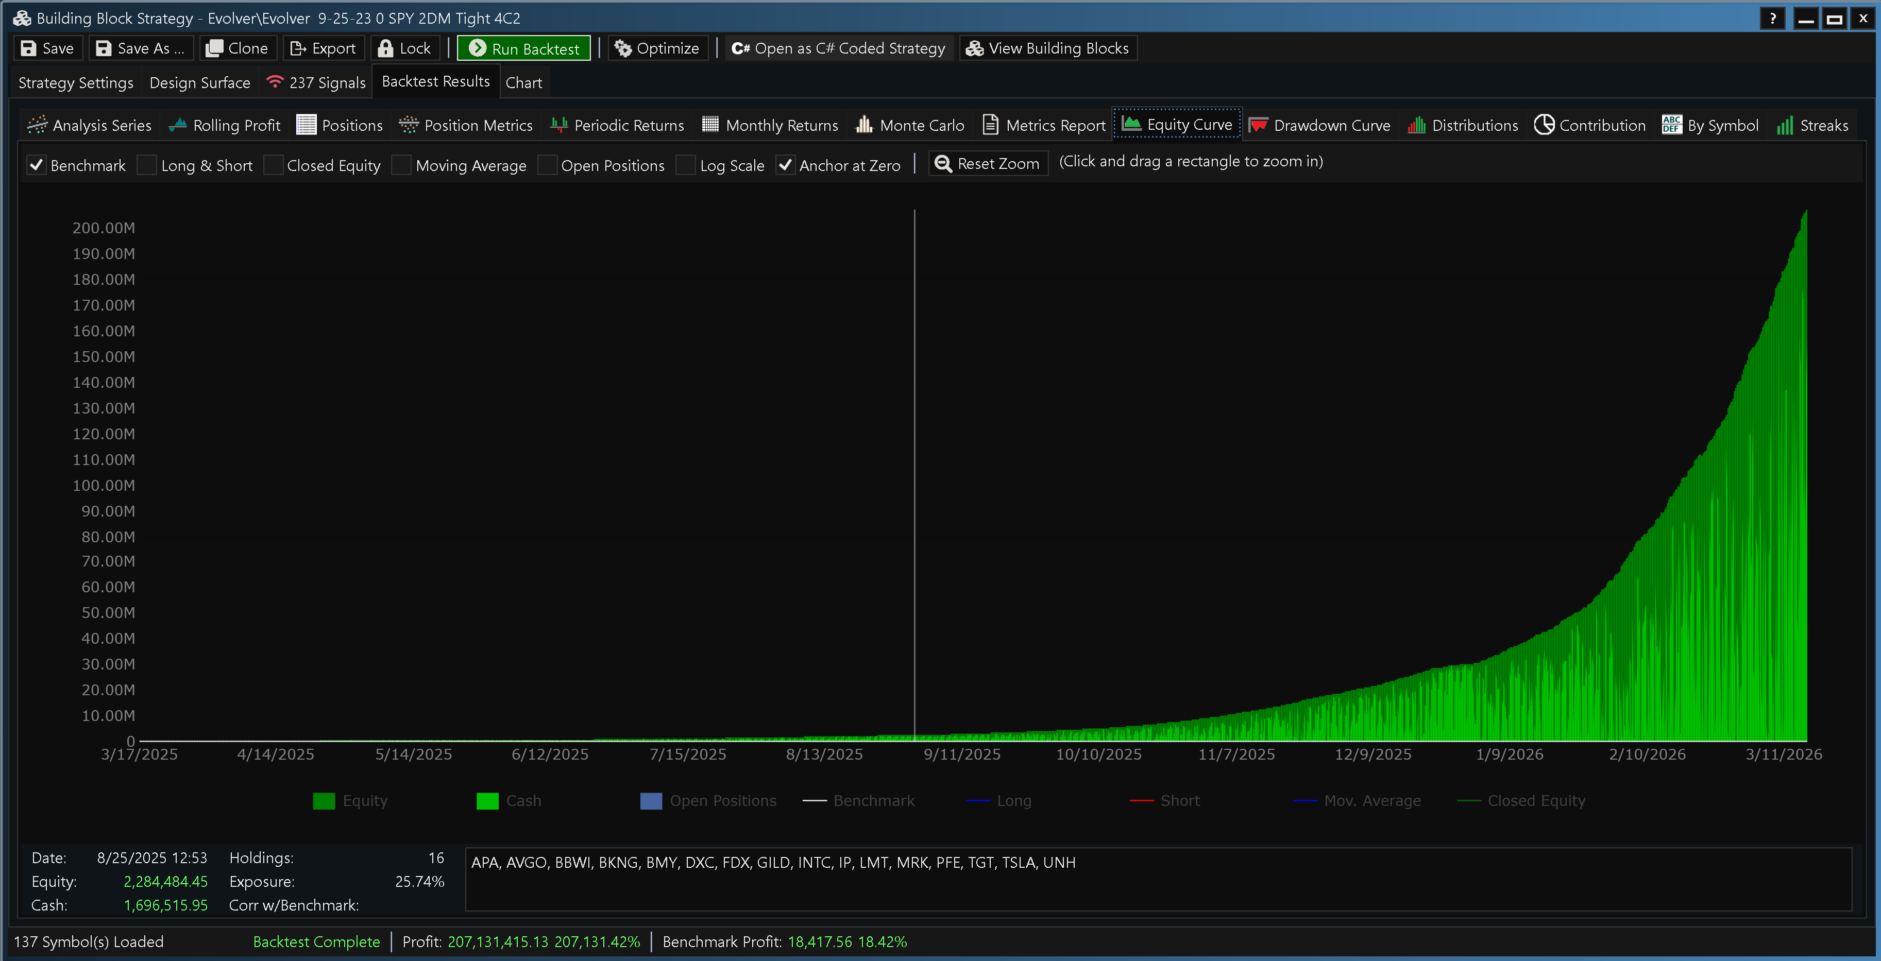Enable the Log Scale checkbox
This screenshot has width=1881, height=961.
click(x=685, y=166)
